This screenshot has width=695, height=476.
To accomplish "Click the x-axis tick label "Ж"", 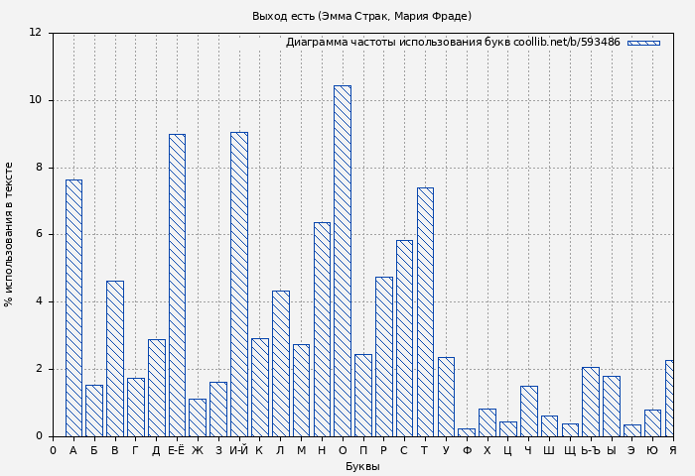I will point(198,450).
